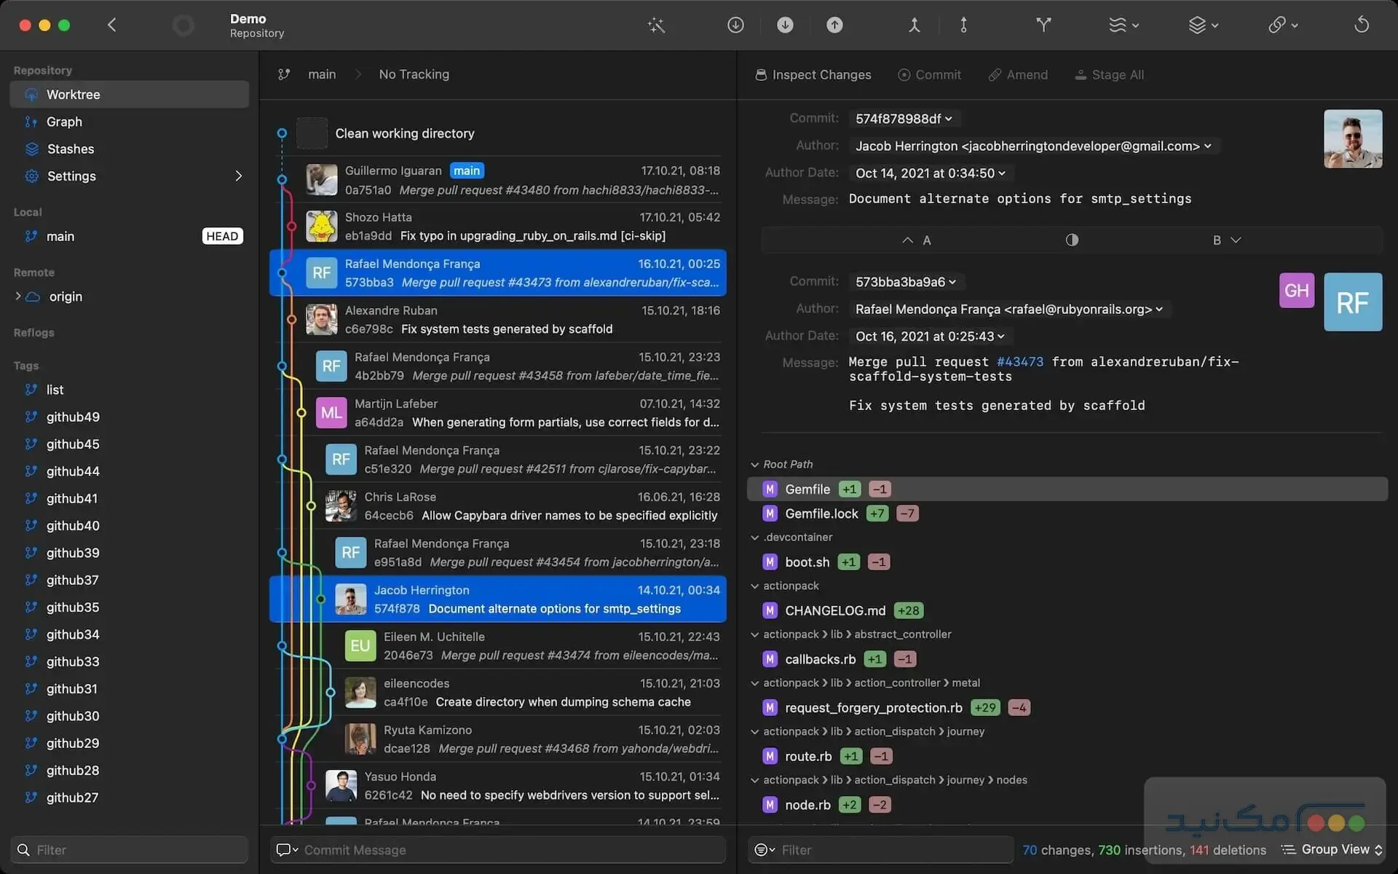Toggle the half-circle diff contrast icon
The image size is (1398, 874).
tap(1072, 240)
